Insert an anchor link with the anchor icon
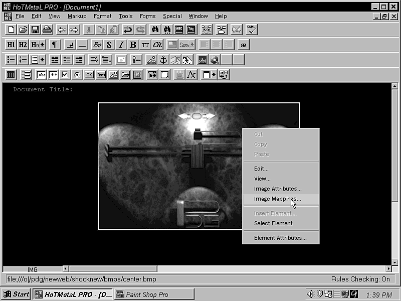The width and height of the screenshot is (401, 301). 163,60
